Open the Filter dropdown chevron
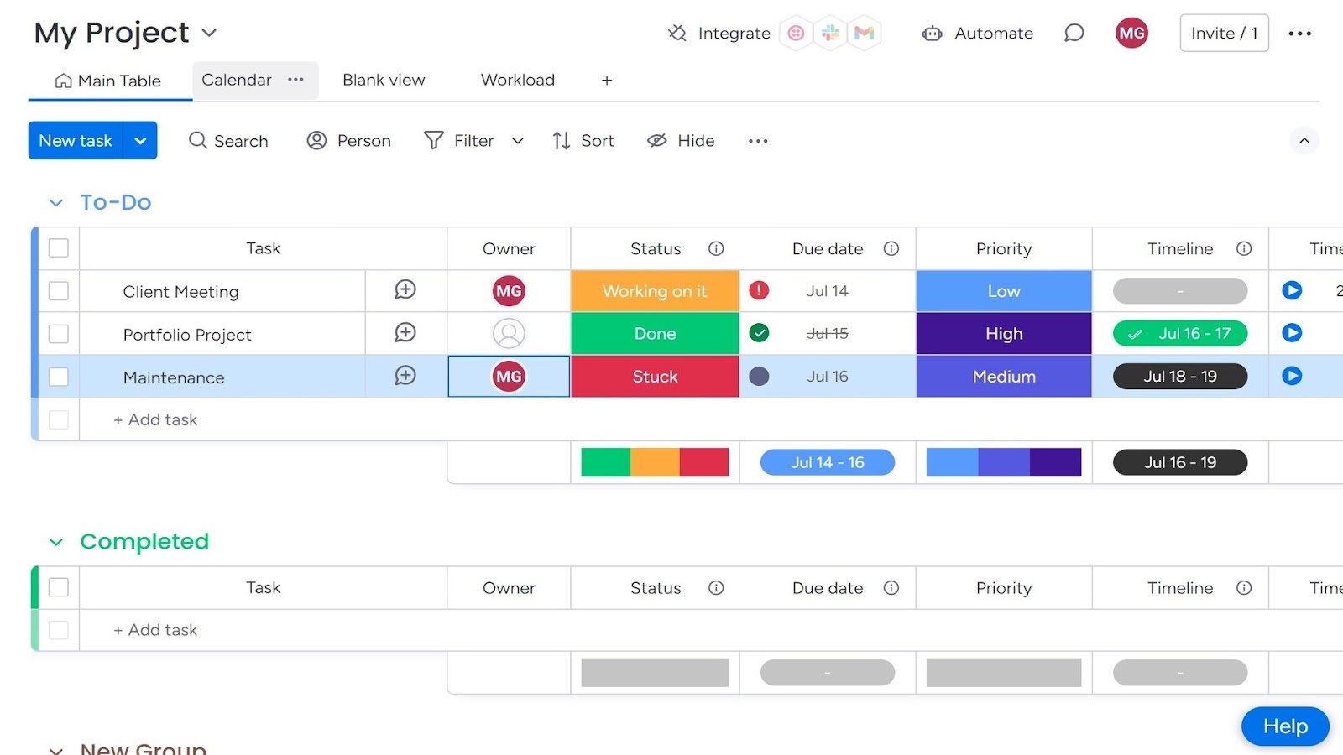 point(518,141)
